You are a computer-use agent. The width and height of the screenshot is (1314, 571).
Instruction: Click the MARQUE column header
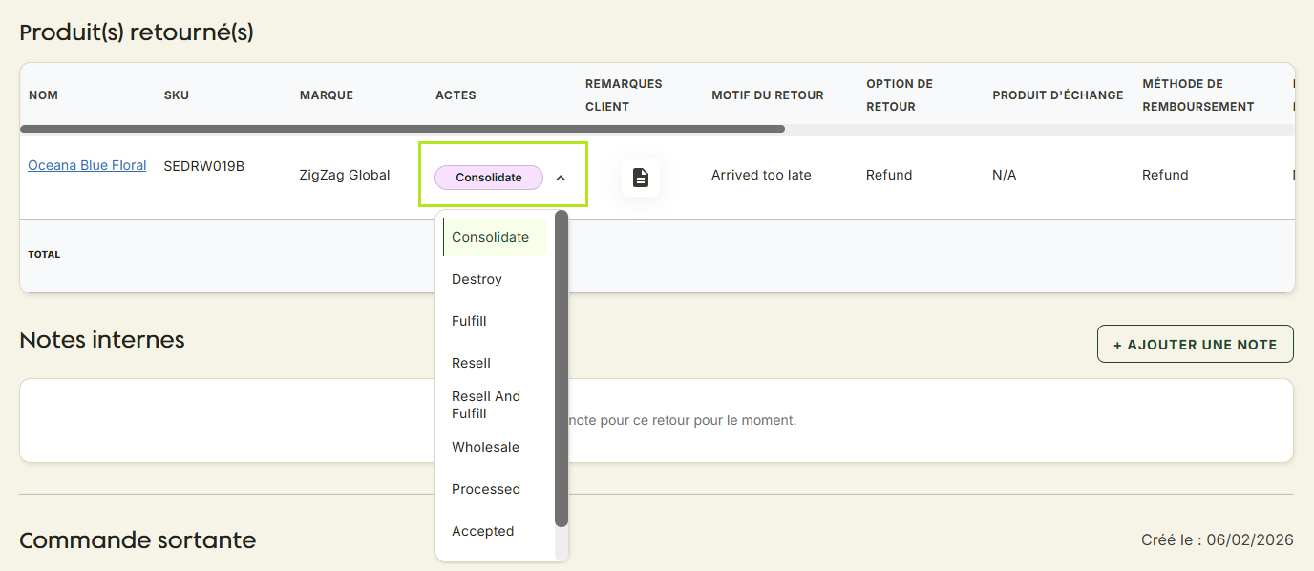tap(327, 95)
